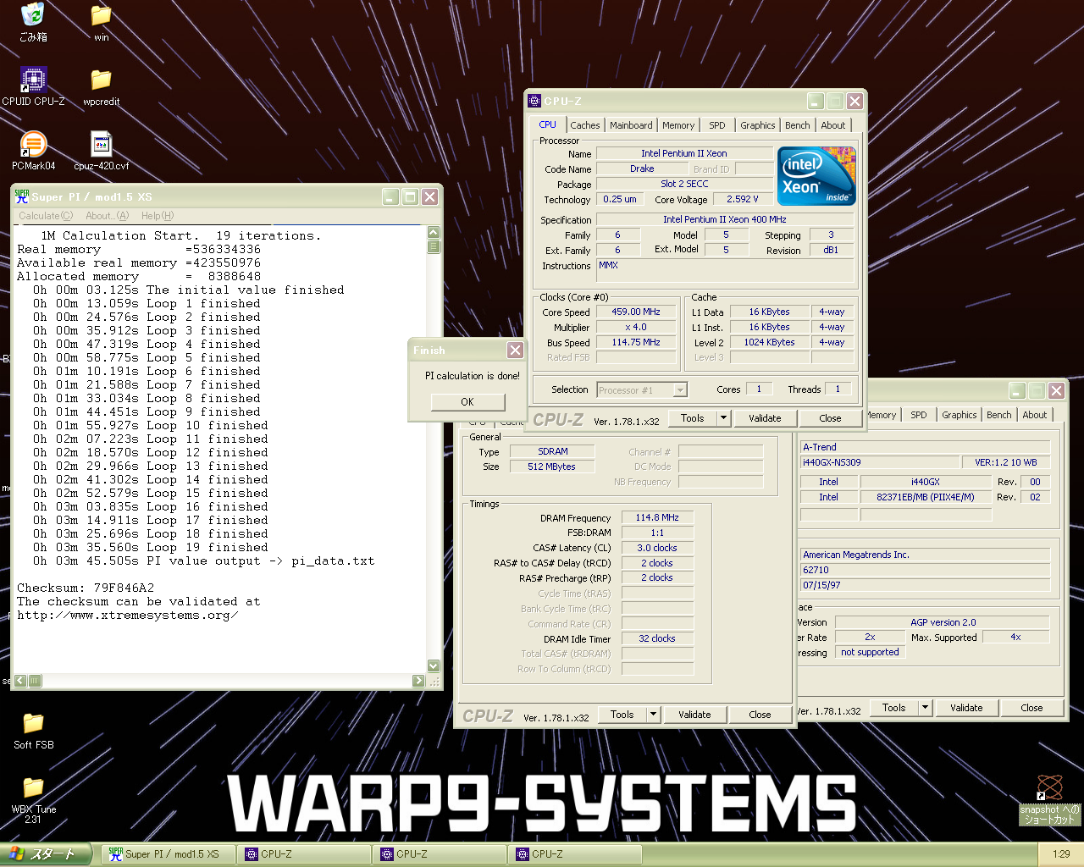
Task: Open the 'win' folder on desktop
Action: point(101,17)
